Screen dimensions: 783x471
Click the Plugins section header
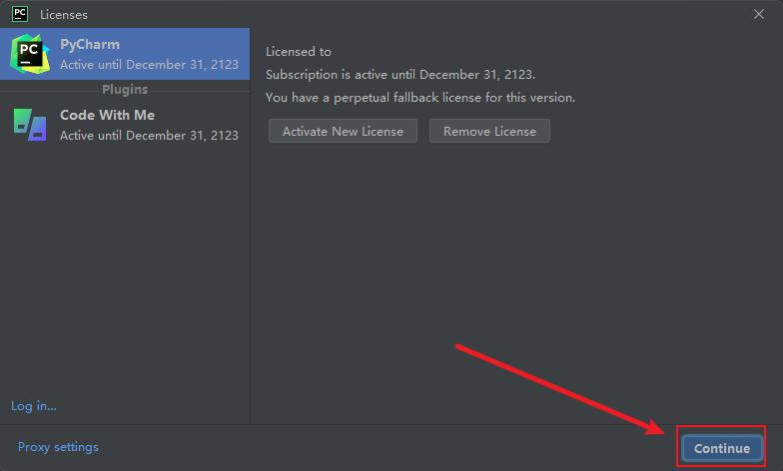tap(125, 90)
